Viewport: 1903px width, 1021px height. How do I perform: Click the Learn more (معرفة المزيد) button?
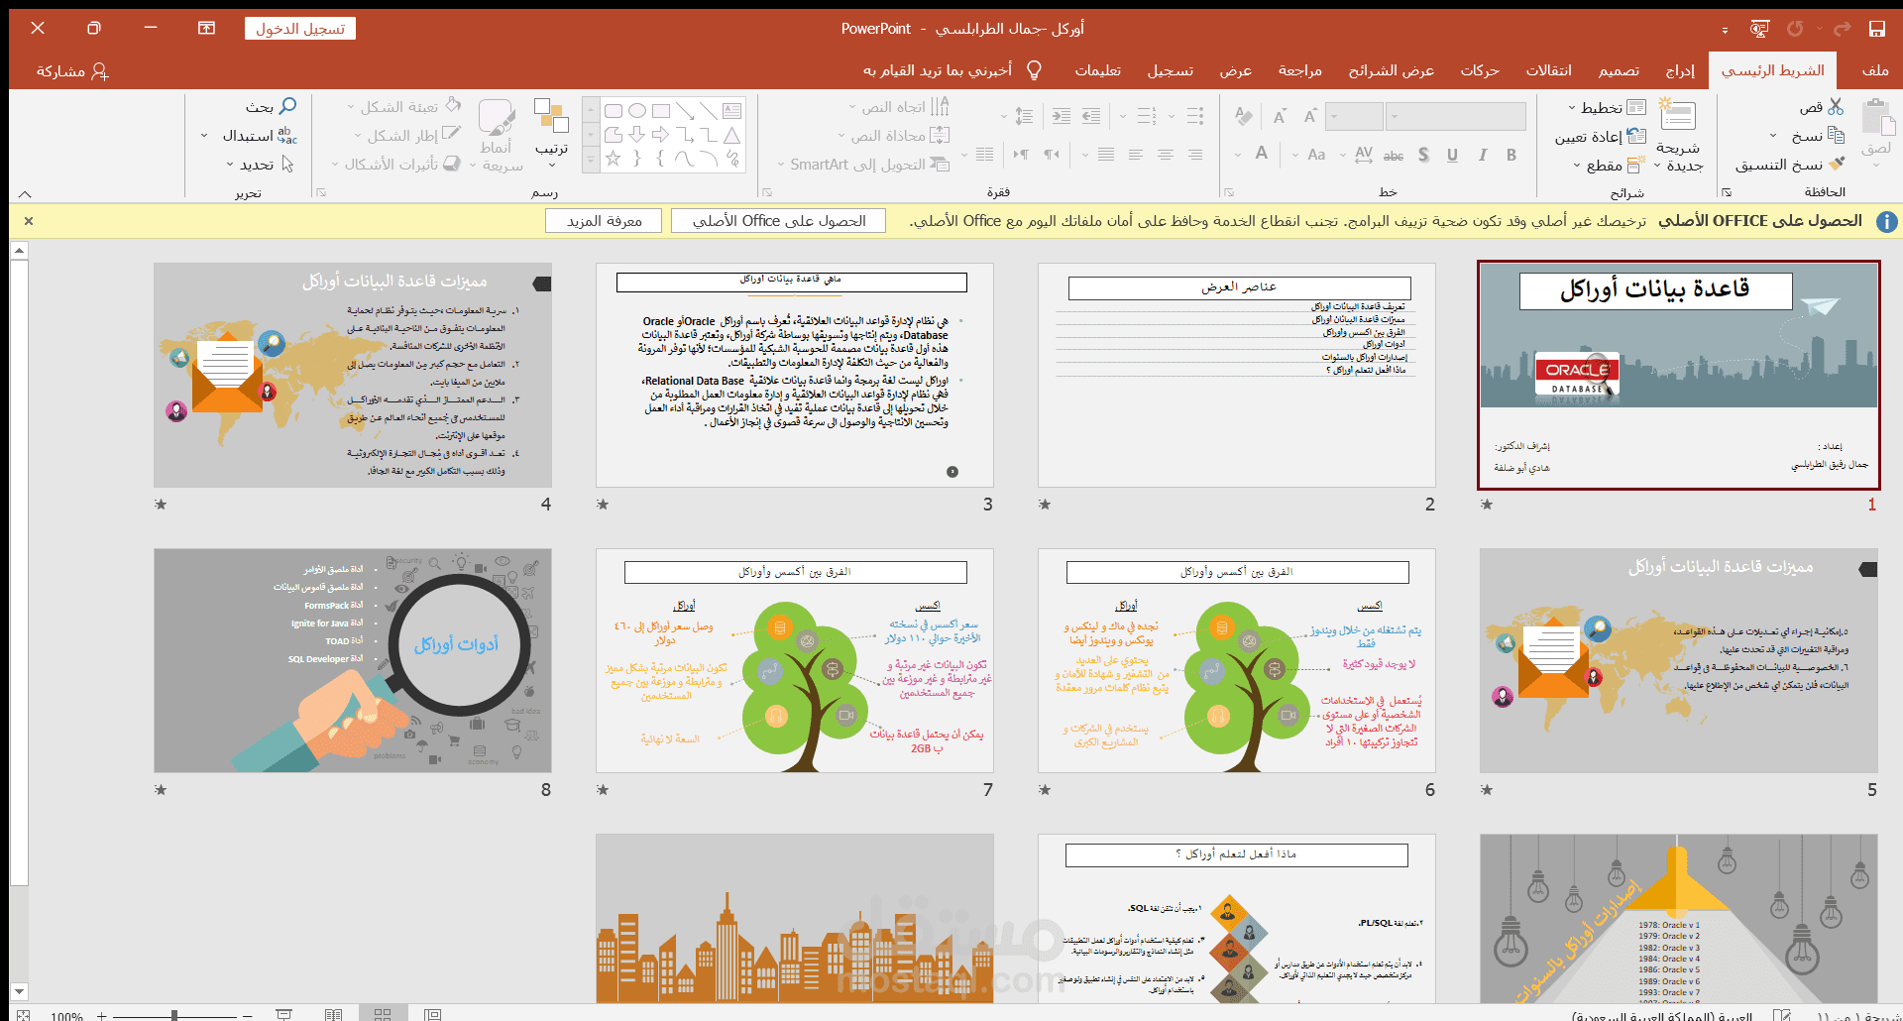click(x=605, y=221)
